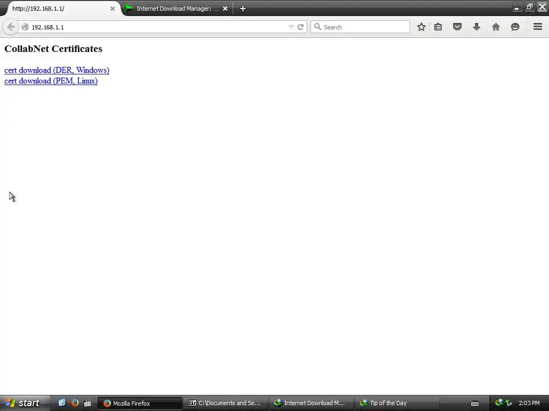This screenshot has width=549, height=411.
Task: Go to Firefox home page icon
Action: [496, 27]
